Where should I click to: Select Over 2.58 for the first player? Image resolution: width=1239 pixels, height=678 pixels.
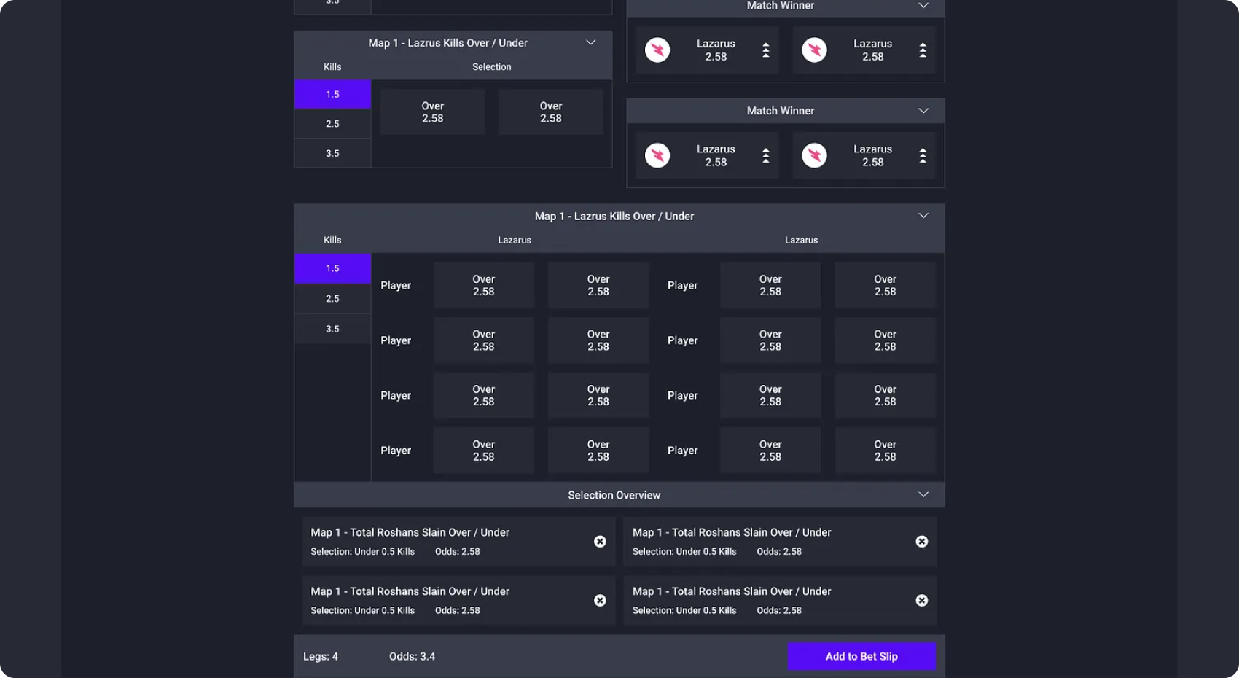click(483, 284)
